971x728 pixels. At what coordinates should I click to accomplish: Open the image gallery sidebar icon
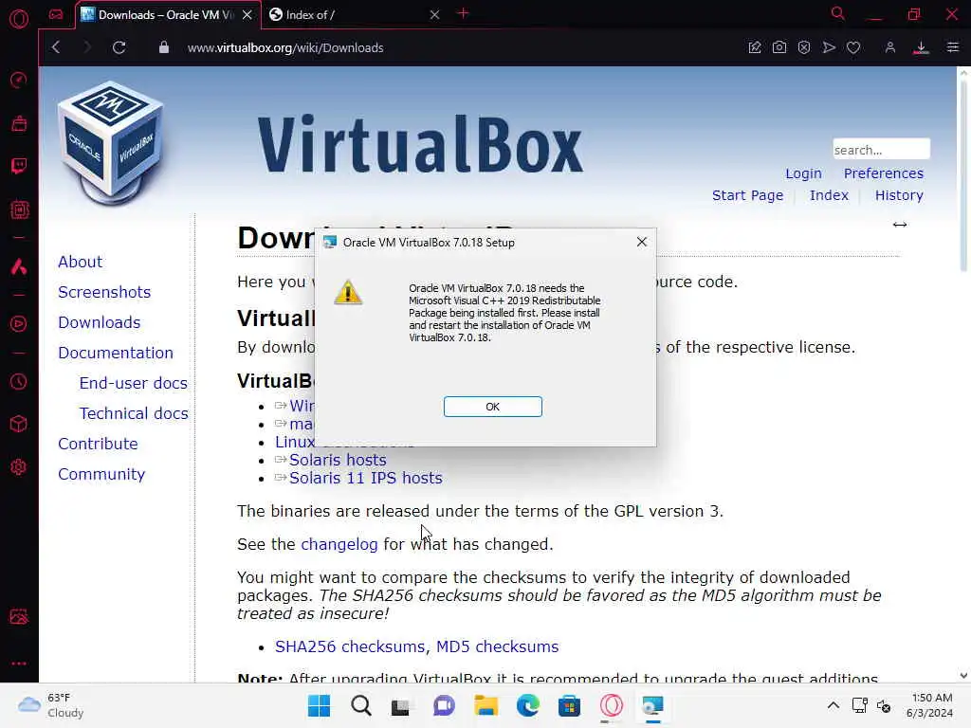tap(19, 616)
